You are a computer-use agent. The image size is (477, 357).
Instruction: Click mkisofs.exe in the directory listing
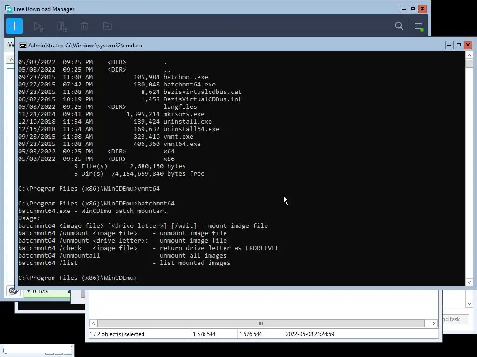tap(184, 114)
